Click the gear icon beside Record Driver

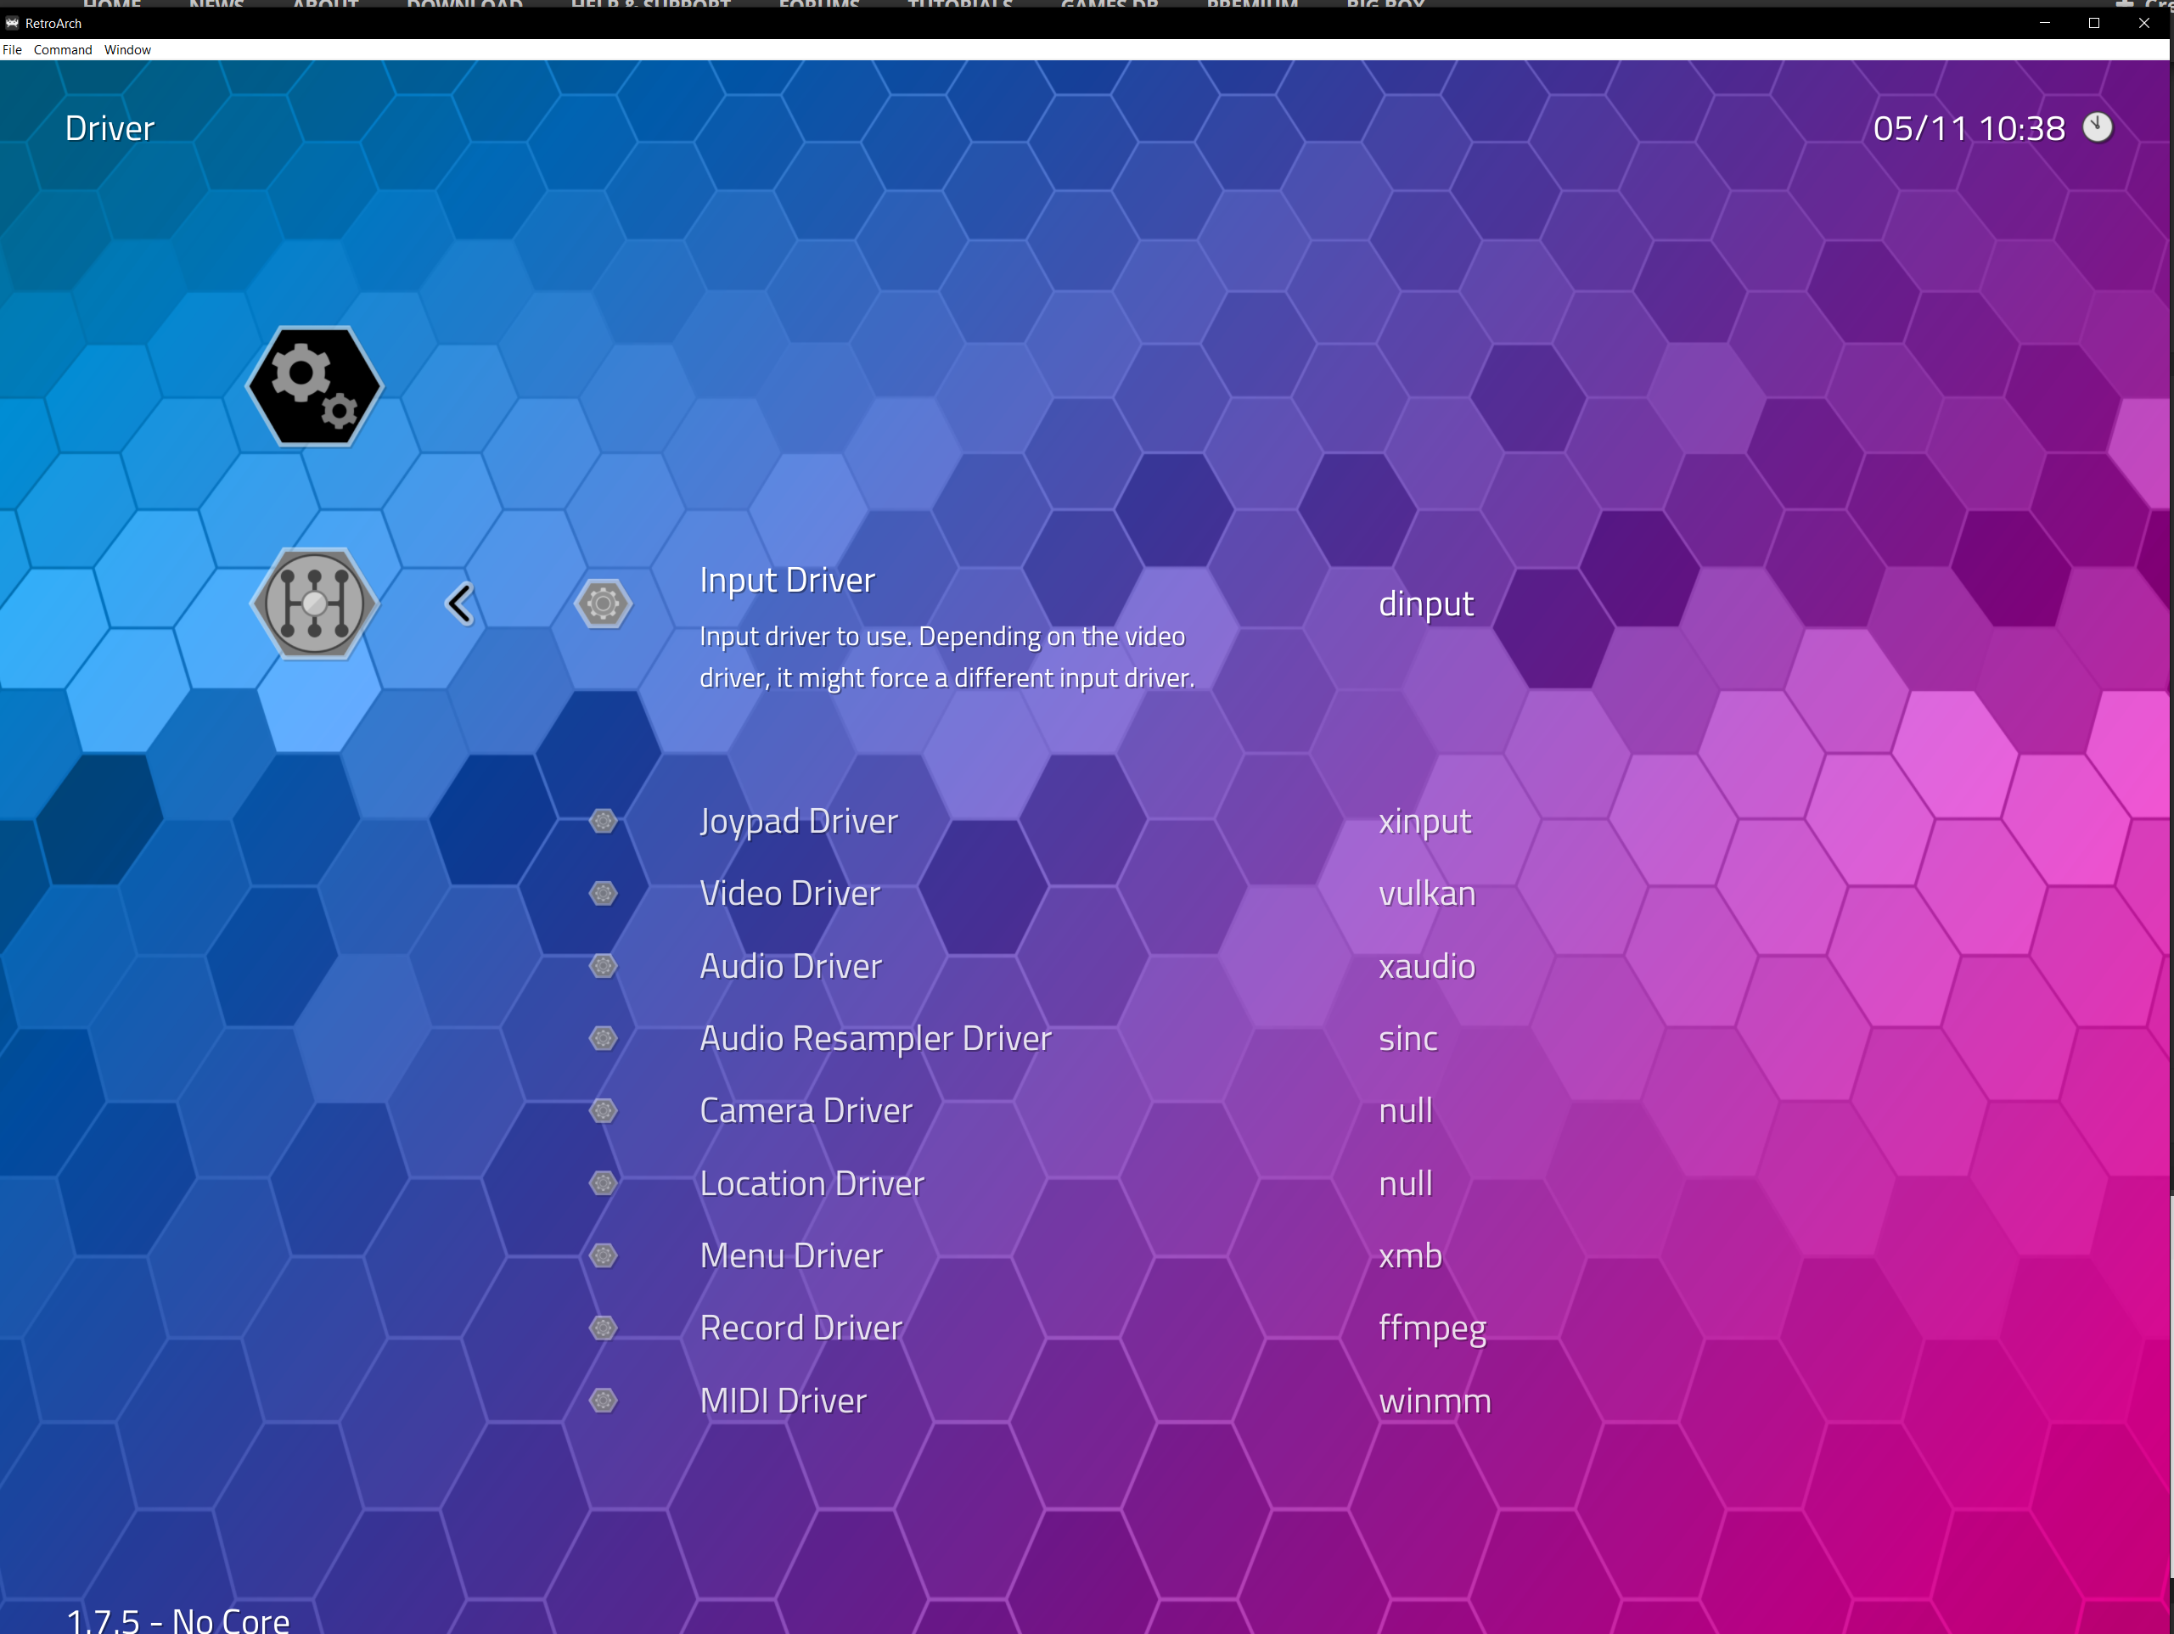click(x=604, y=1328)
